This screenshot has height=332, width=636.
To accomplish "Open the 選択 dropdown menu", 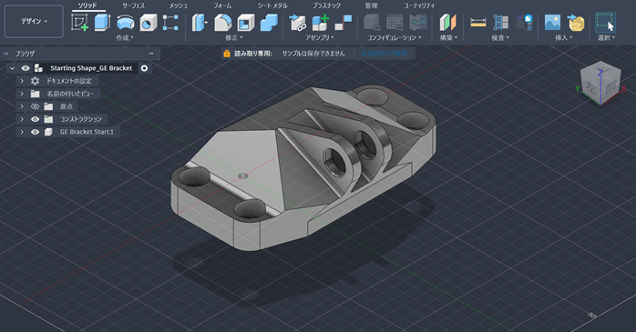I will click(607, 37).
